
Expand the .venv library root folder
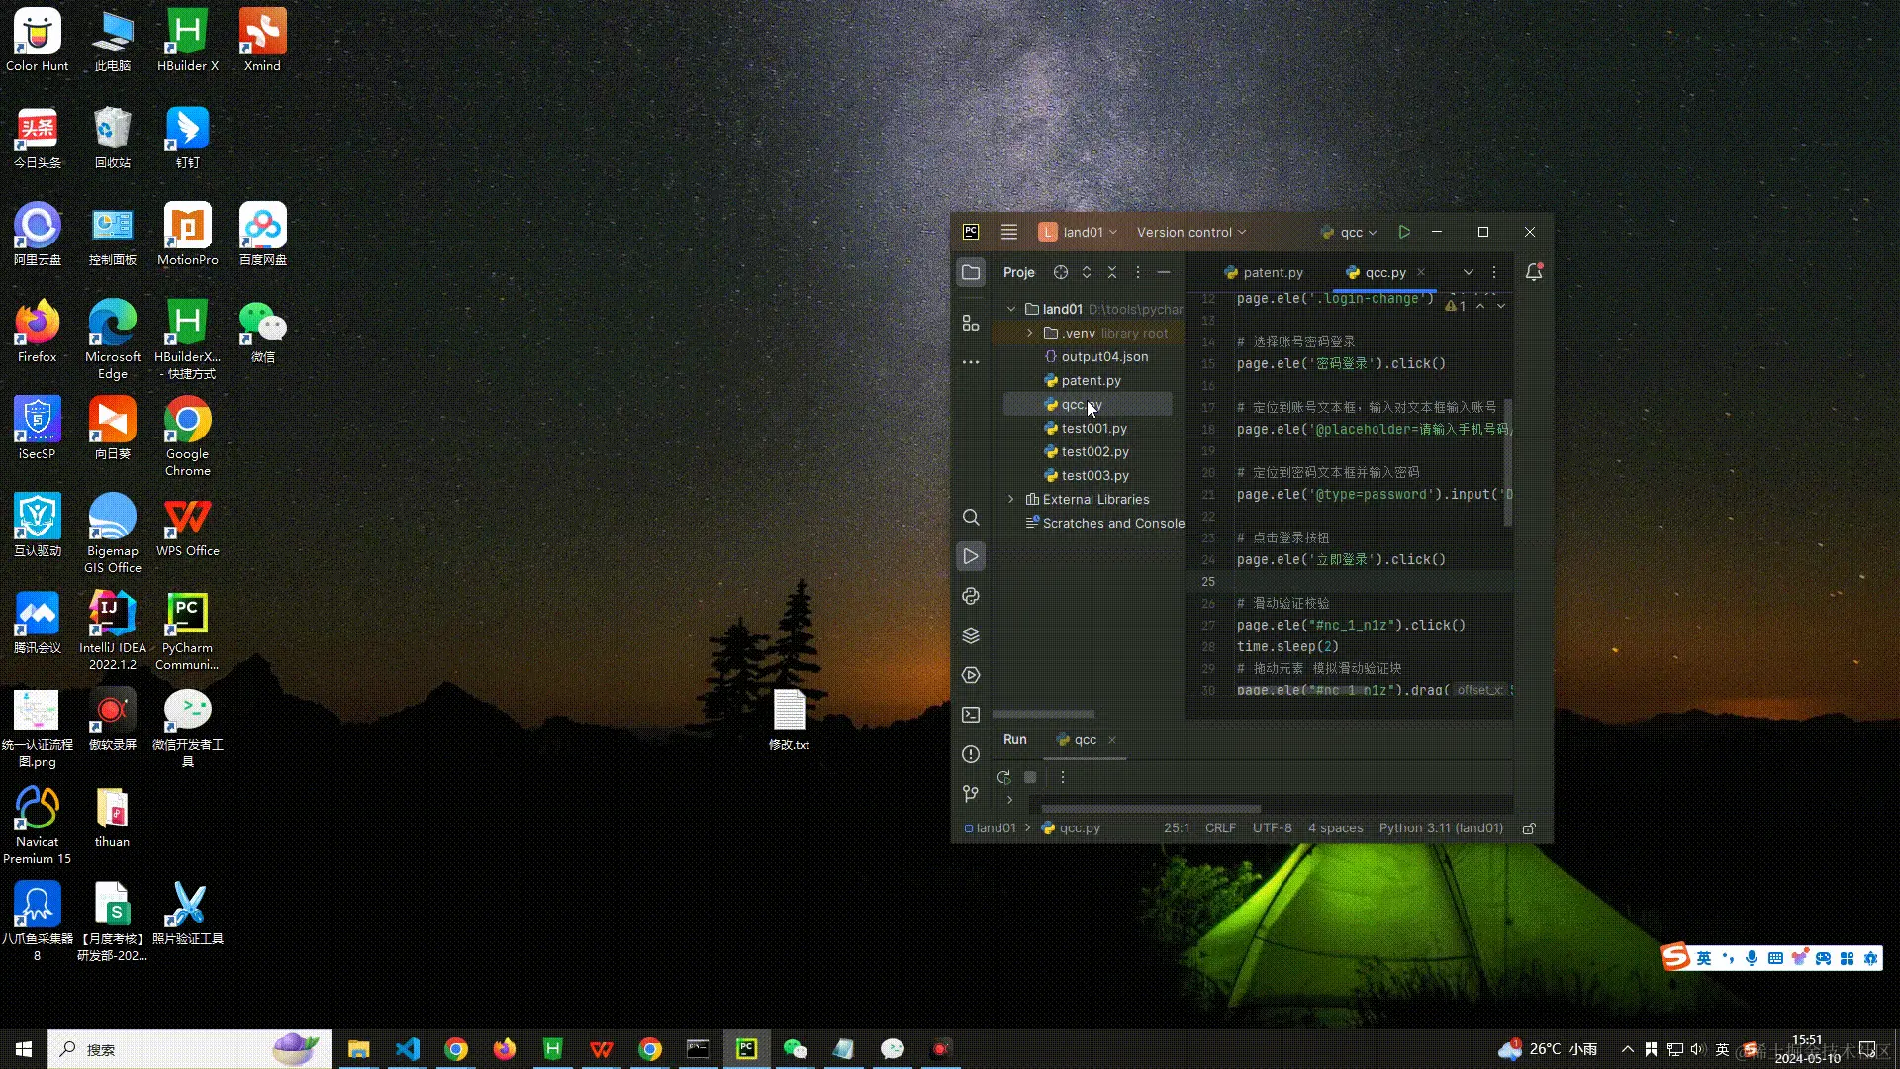click(x=1031, y=333)
